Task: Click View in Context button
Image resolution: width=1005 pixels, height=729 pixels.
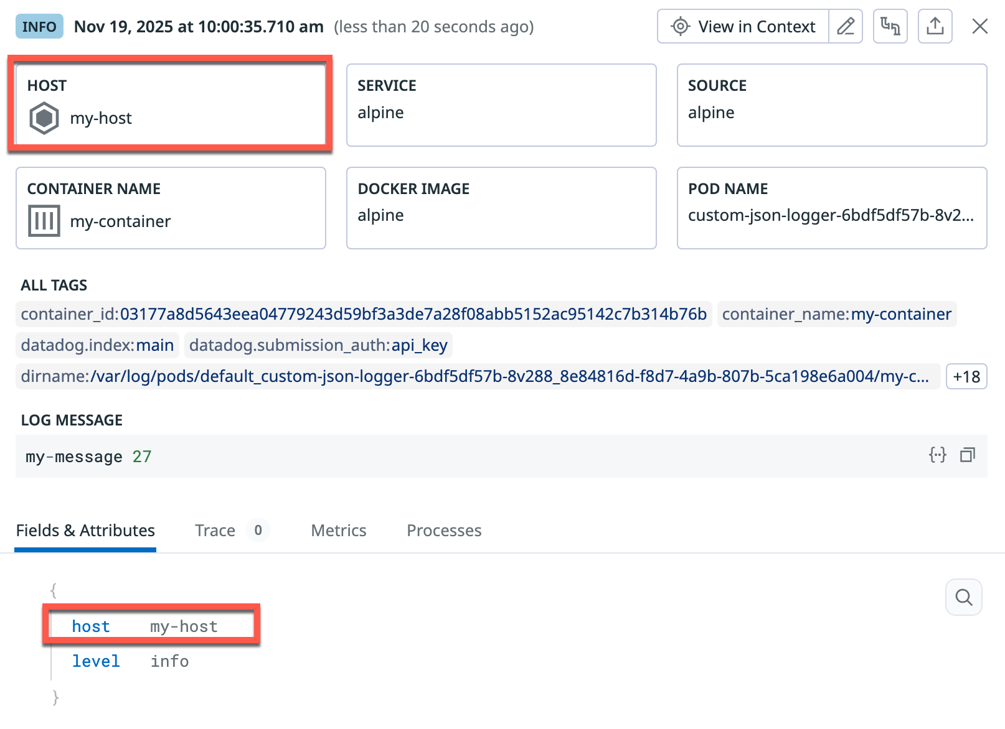Action: coord(743,27)
